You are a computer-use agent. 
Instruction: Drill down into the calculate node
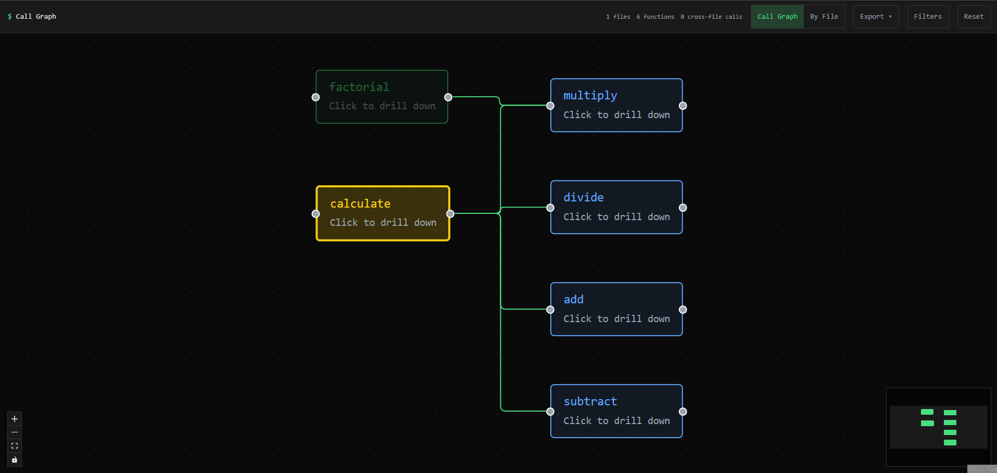point(383,213)
